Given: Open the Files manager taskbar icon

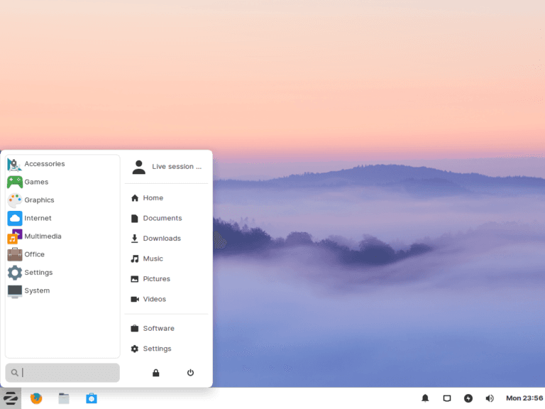Looking at the screenshot, I should [x=64, y=398].
